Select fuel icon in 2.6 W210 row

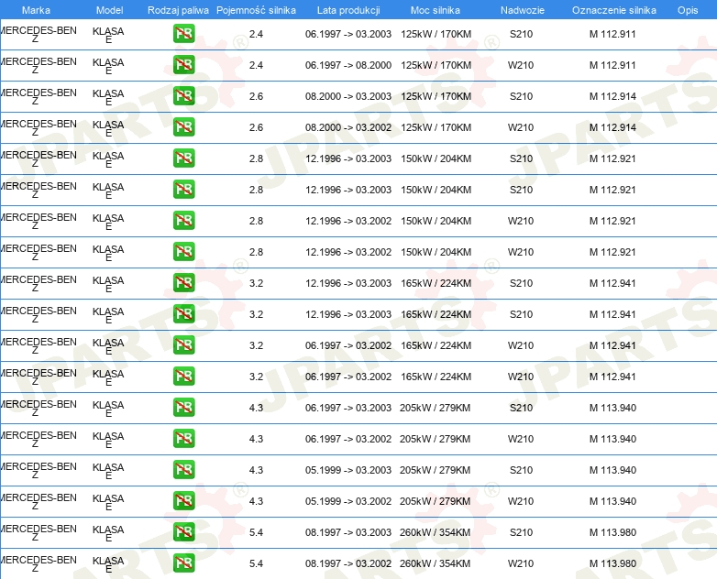click(183, 127)
